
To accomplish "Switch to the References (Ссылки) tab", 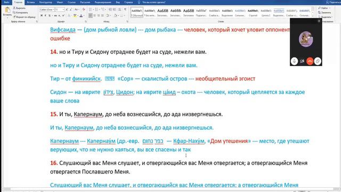I will coord(71,2).
